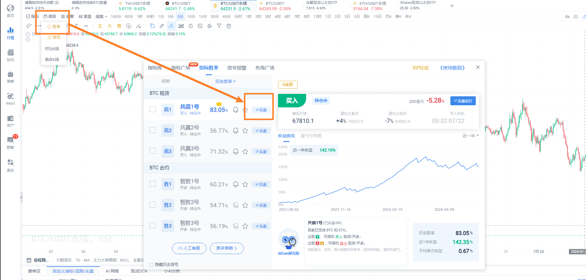
Task: Open the AI 网格 bottom tab
Action: [112, 271]
